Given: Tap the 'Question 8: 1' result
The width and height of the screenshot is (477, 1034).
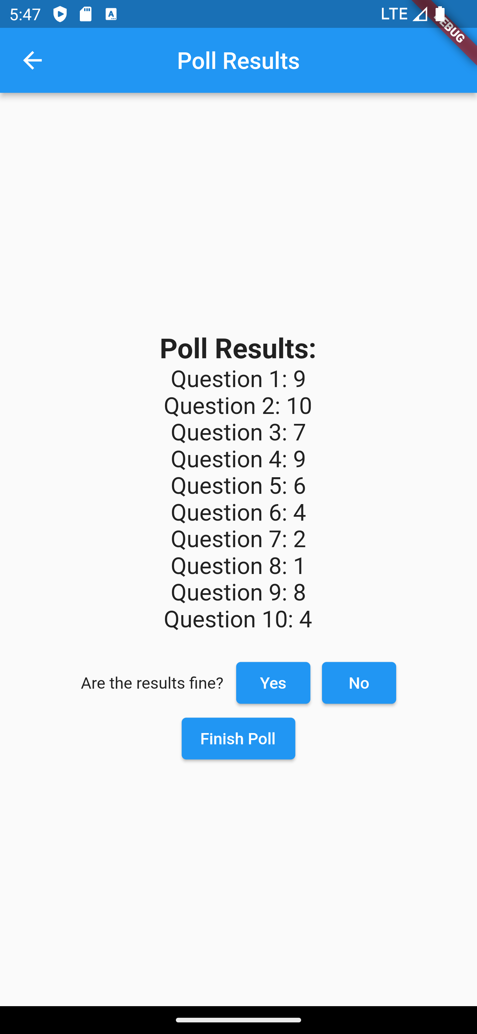Looking at the screenshot, I should click(x=238, y=566).
